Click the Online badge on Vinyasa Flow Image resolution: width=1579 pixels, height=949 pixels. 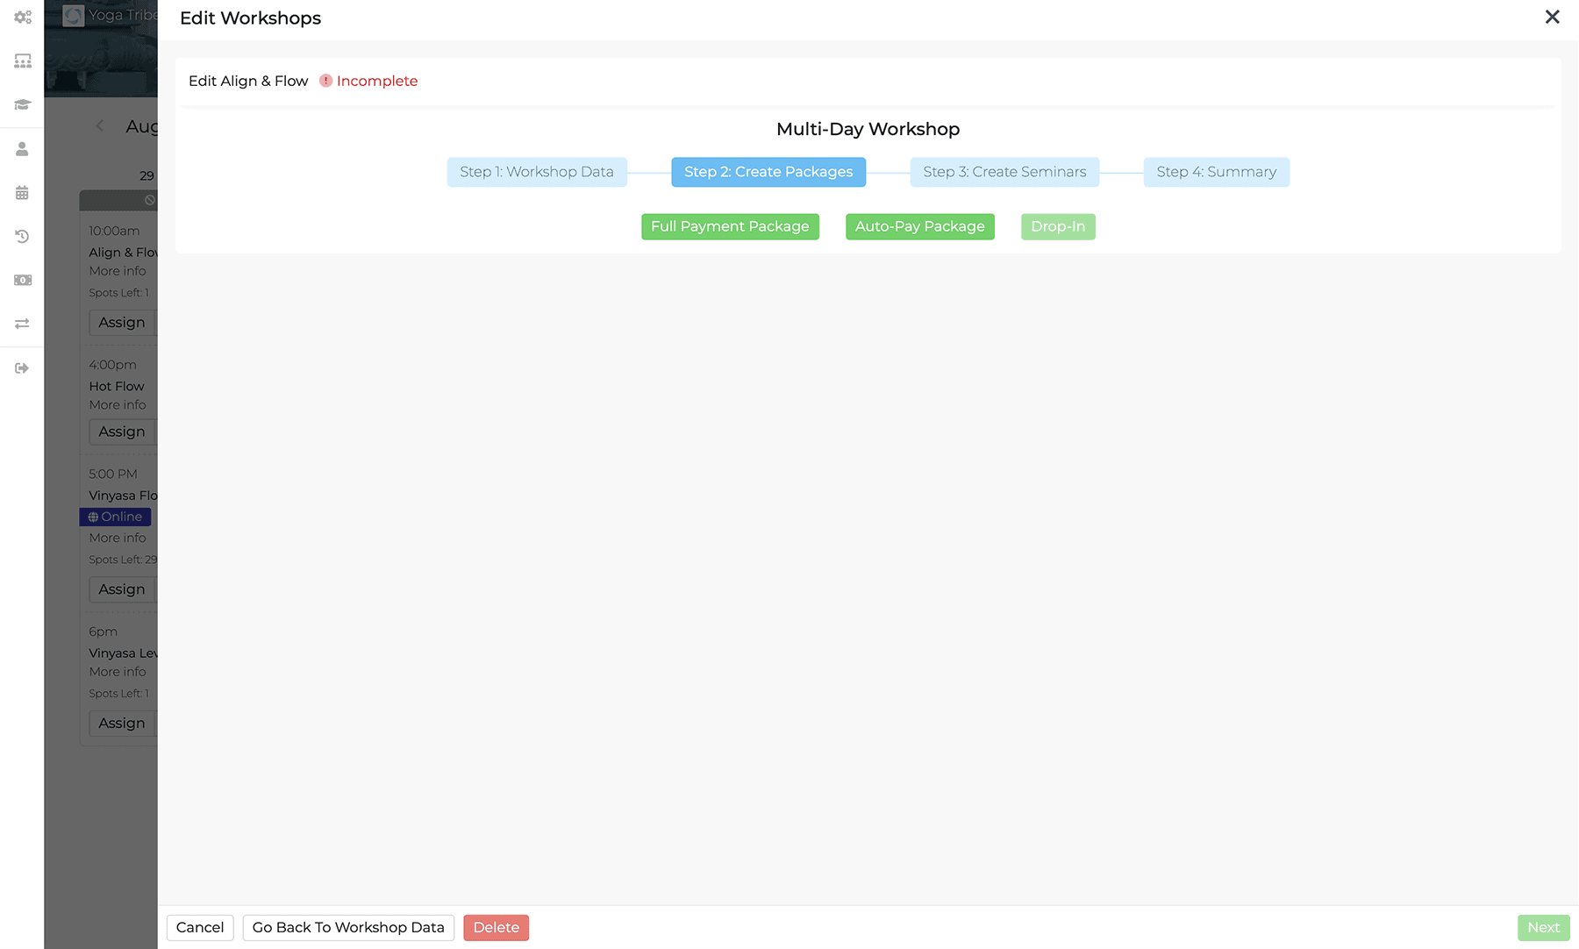coord(115,517)
